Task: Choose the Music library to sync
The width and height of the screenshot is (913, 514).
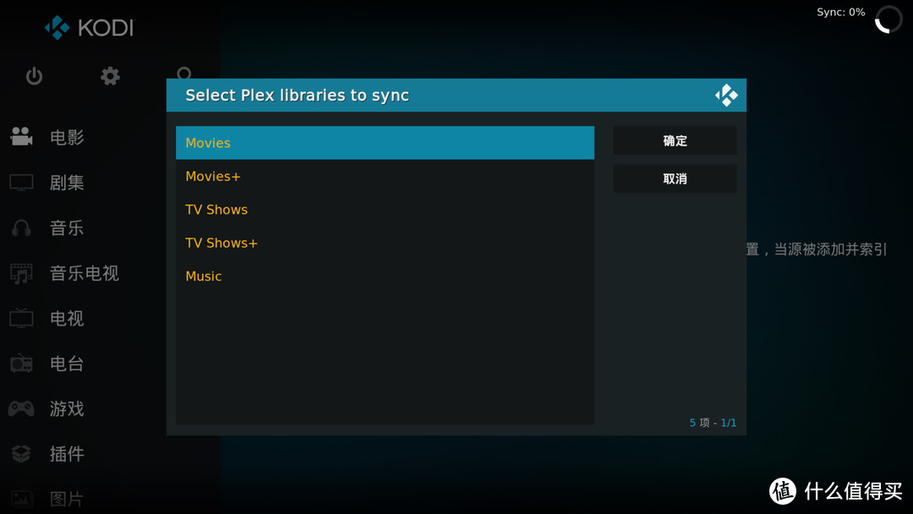Action: tap(385, 276)
